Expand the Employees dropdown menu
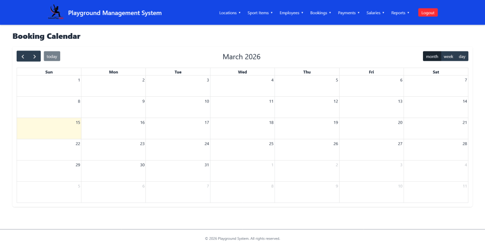The height and width of the screenshot is (247, 485). click(291, 13)
